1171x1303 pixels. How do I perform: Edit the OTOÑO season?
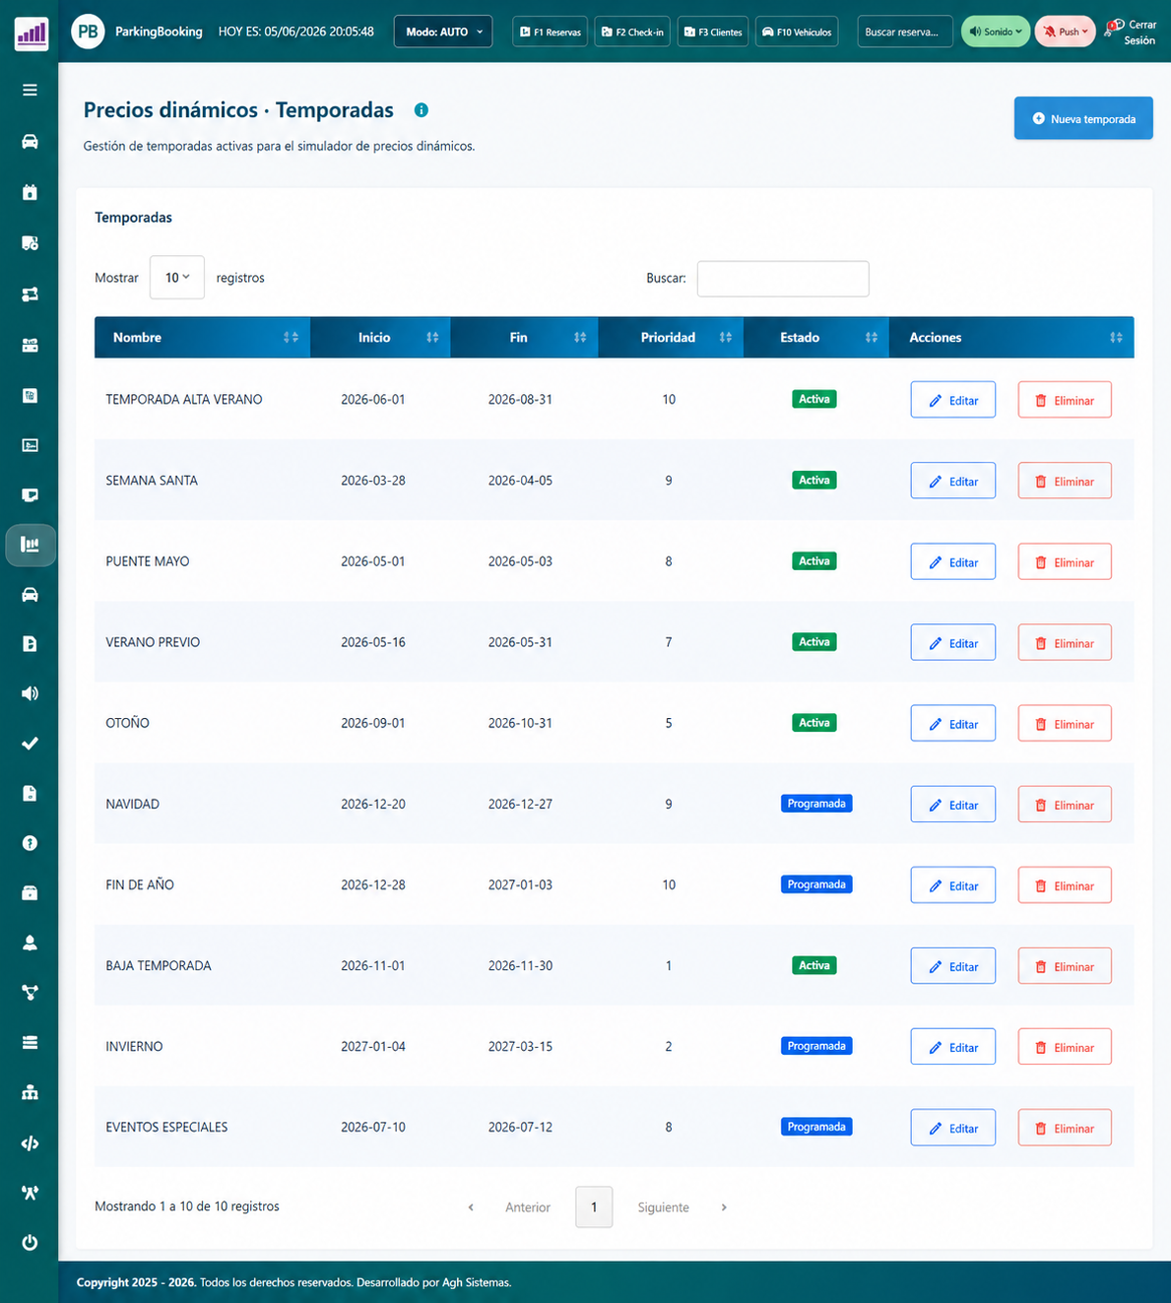tap(952, 723)
